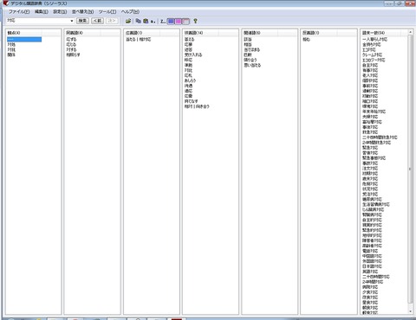Select 日本語対応 in suffix-match list

pos(372,266)
